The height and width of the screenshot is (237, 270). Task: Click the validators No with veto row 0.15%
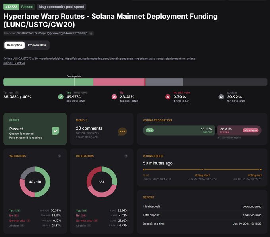click(x=35, y=220)
